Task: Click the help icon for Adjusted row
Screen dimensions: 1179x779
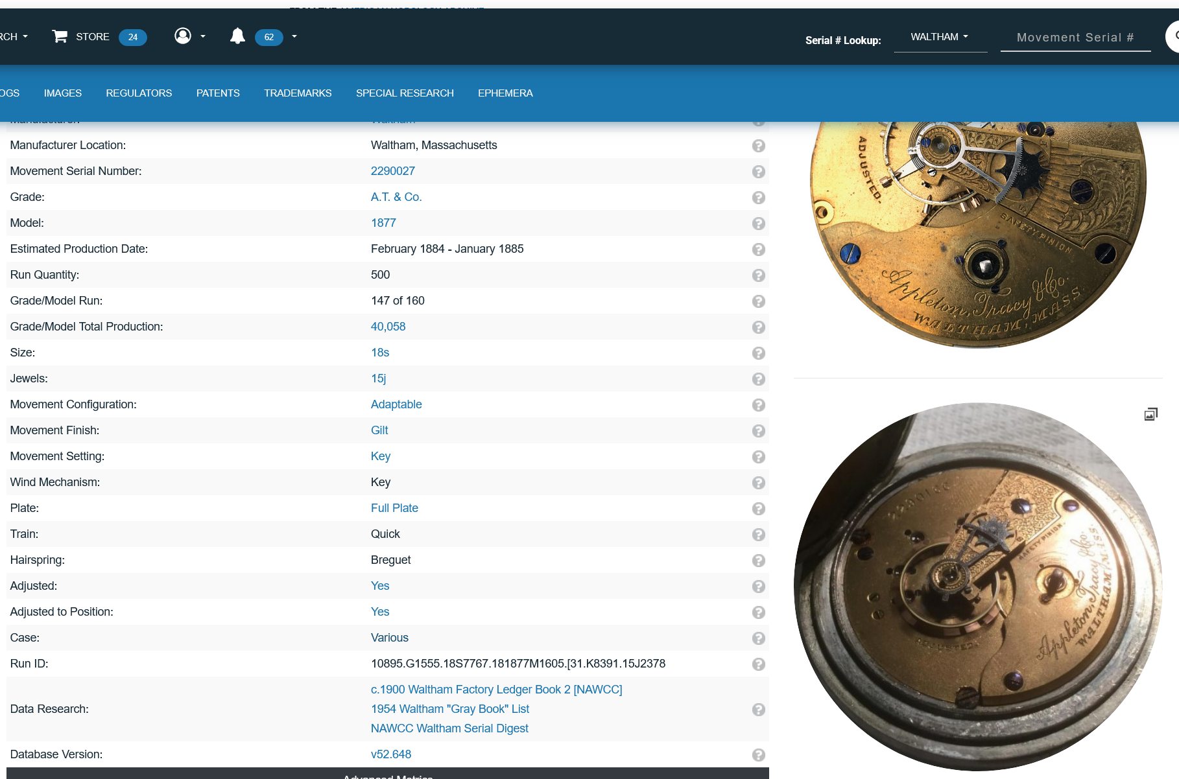Action: tap(759, 587)
